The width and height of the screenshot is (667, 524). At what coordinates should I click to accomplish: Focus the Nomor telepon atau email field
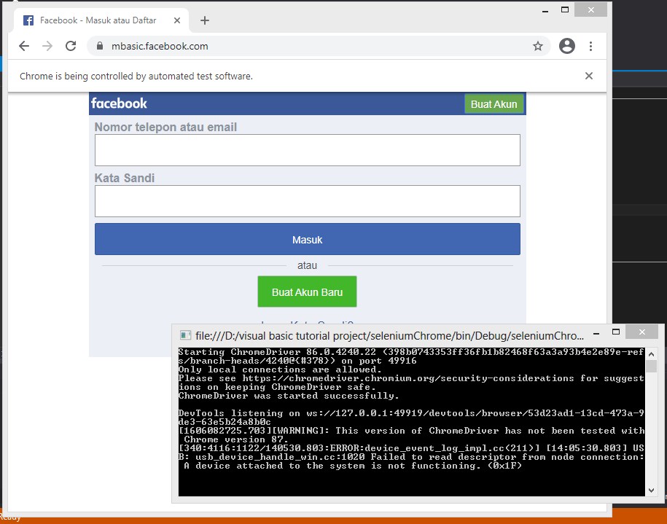307,150
